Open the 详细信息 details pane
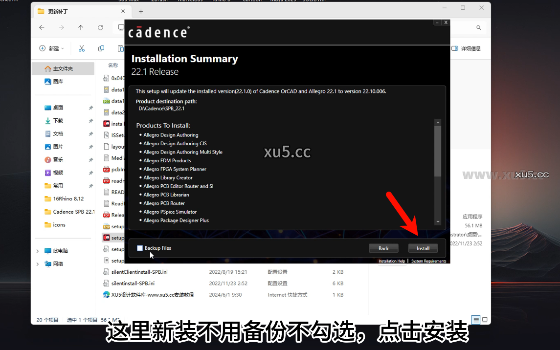The image size is (560, 350). tap(468, 48)
